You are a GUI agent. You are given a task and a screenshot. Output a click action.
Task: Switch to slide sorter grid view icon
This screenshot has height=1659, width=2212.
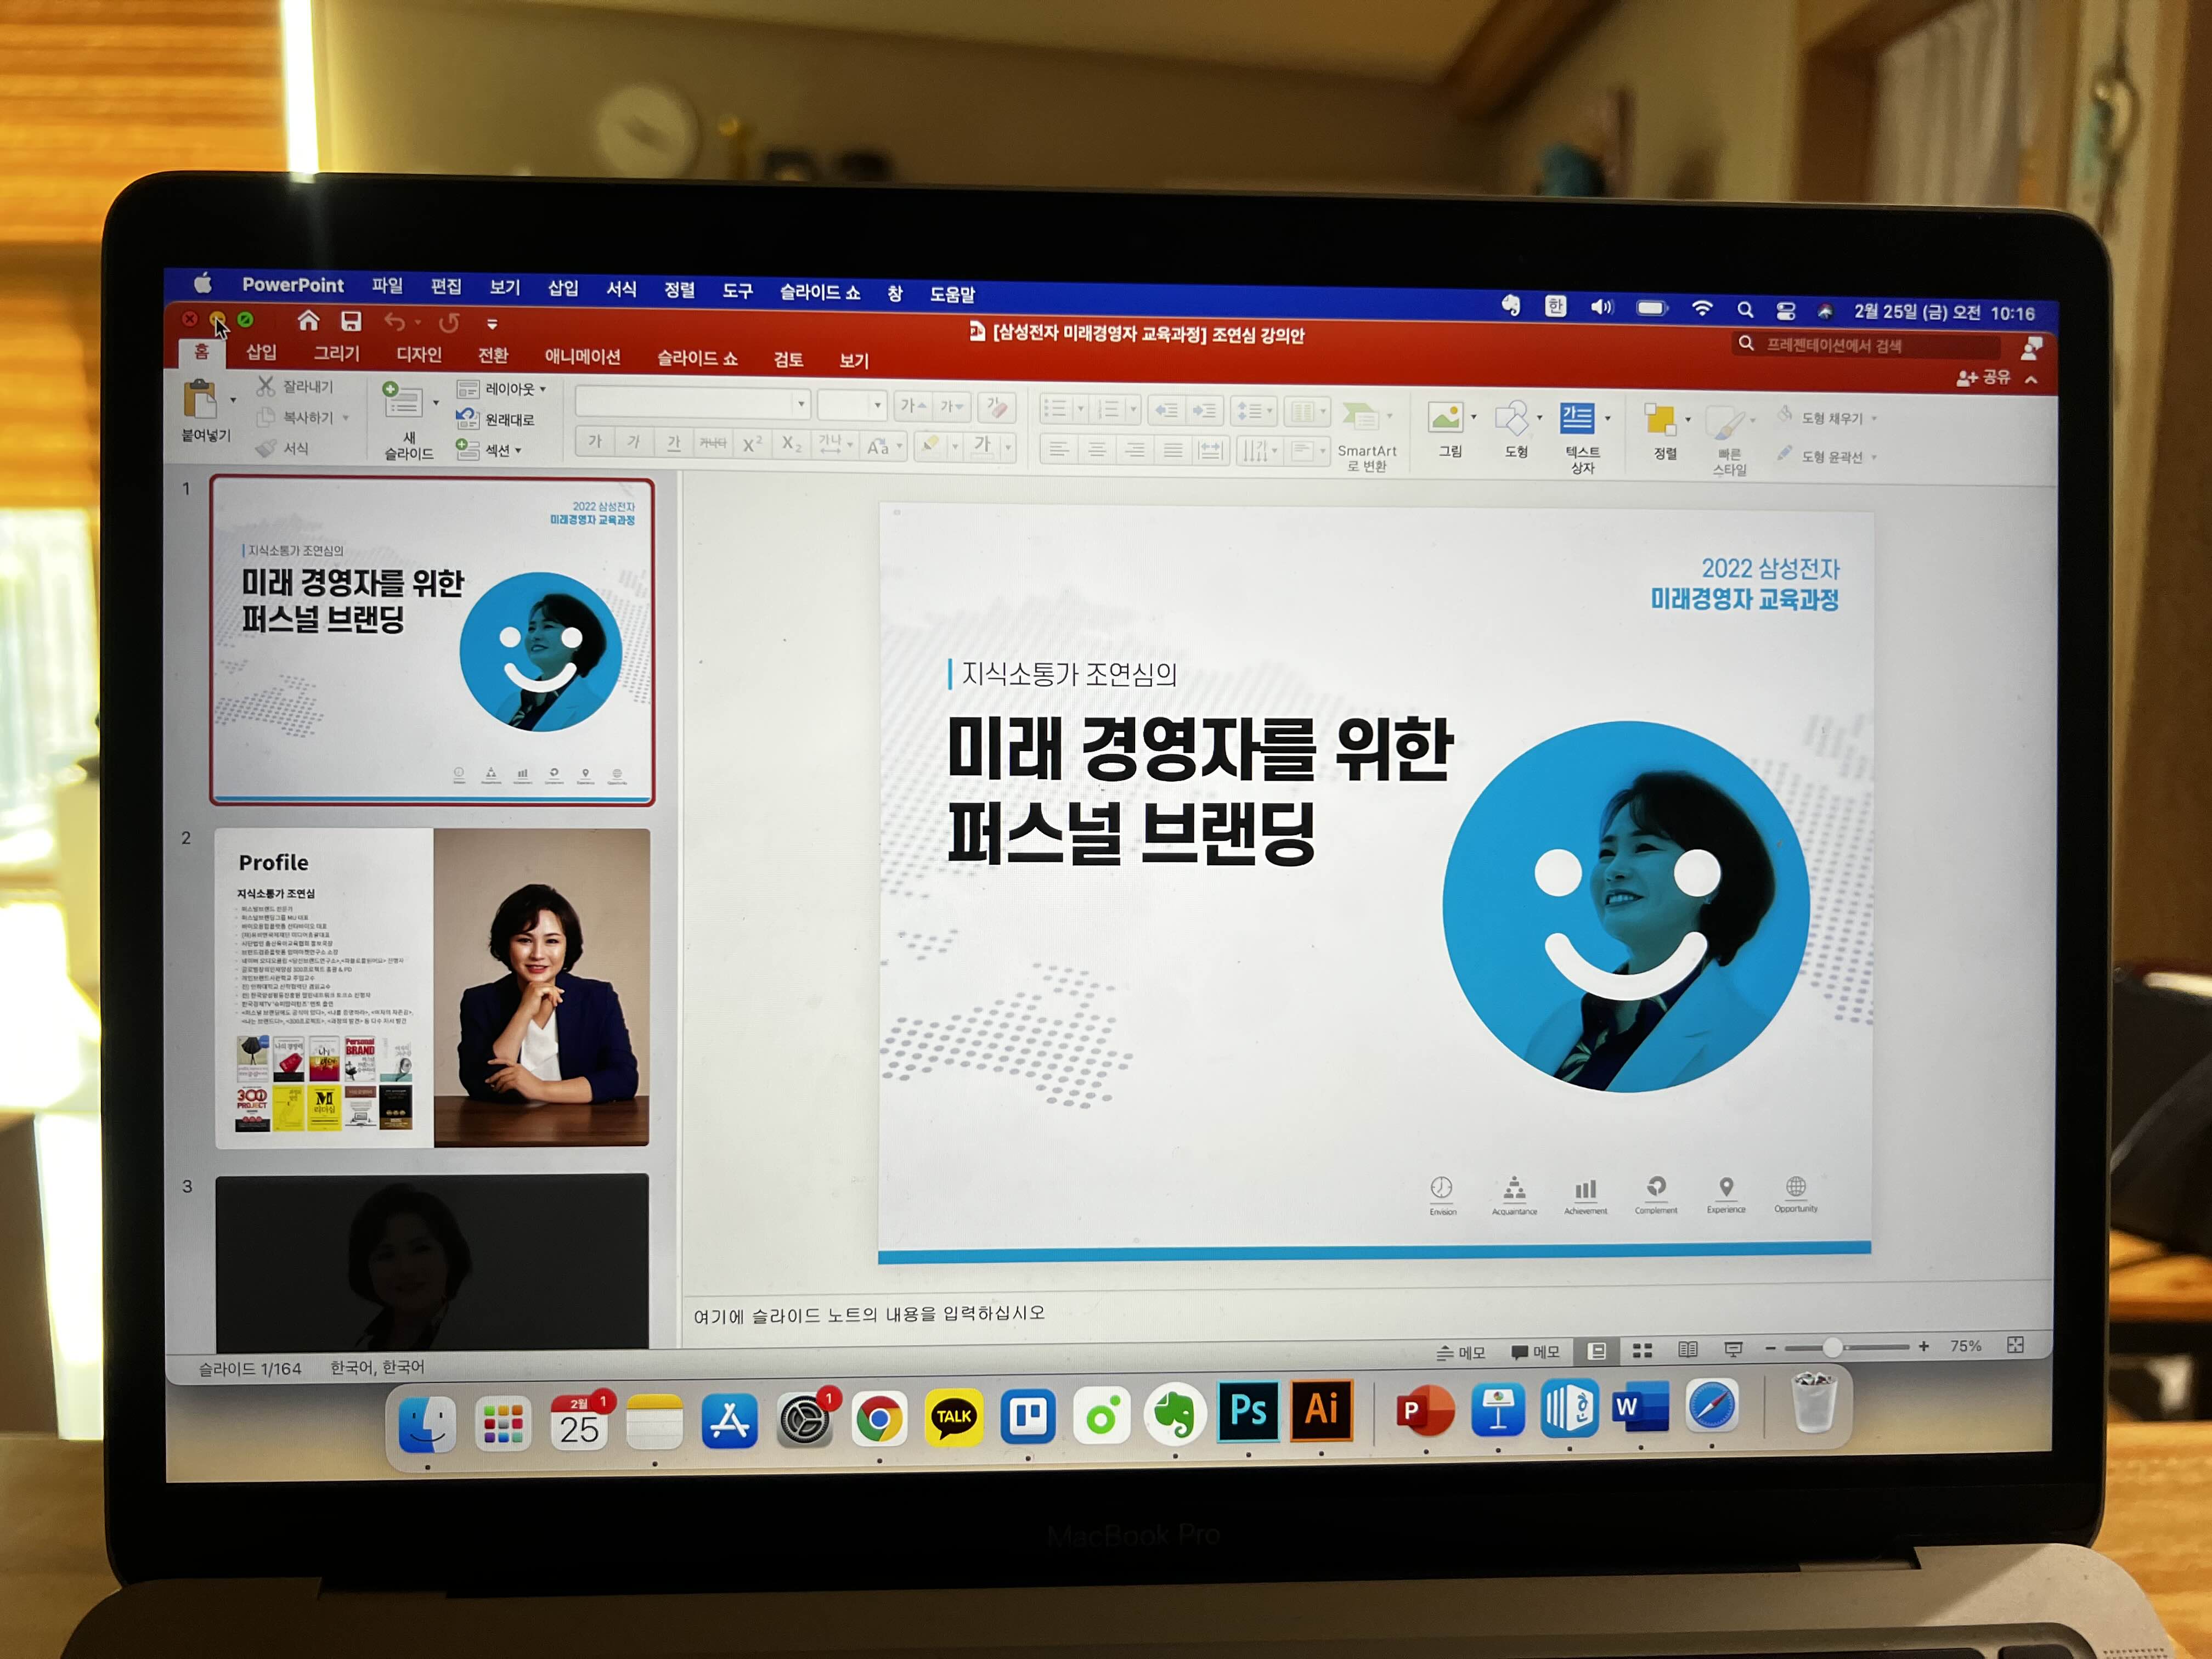click(x=1642, y=1350)
